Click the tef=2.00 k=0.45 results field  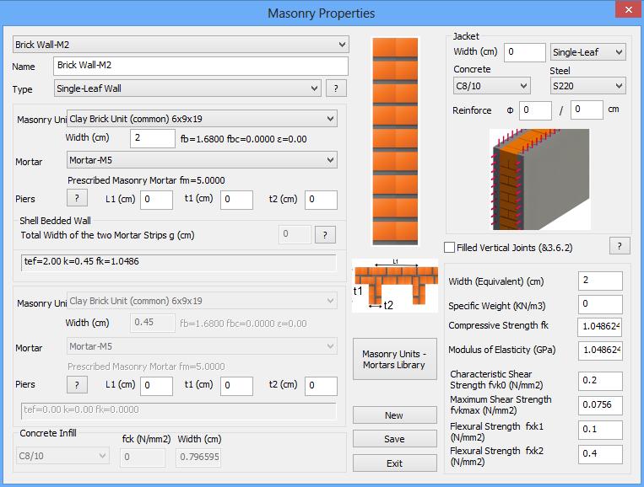[x=179, y=262]
